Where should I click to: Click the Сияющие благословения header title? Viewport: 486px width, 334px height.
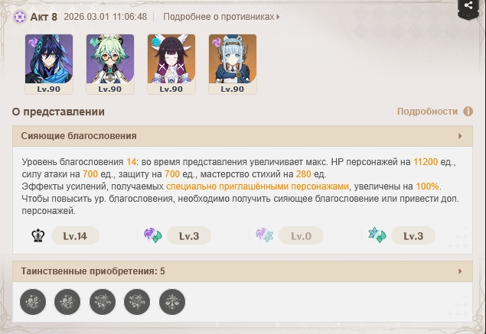pyautogui.click(x=79, y=136)
